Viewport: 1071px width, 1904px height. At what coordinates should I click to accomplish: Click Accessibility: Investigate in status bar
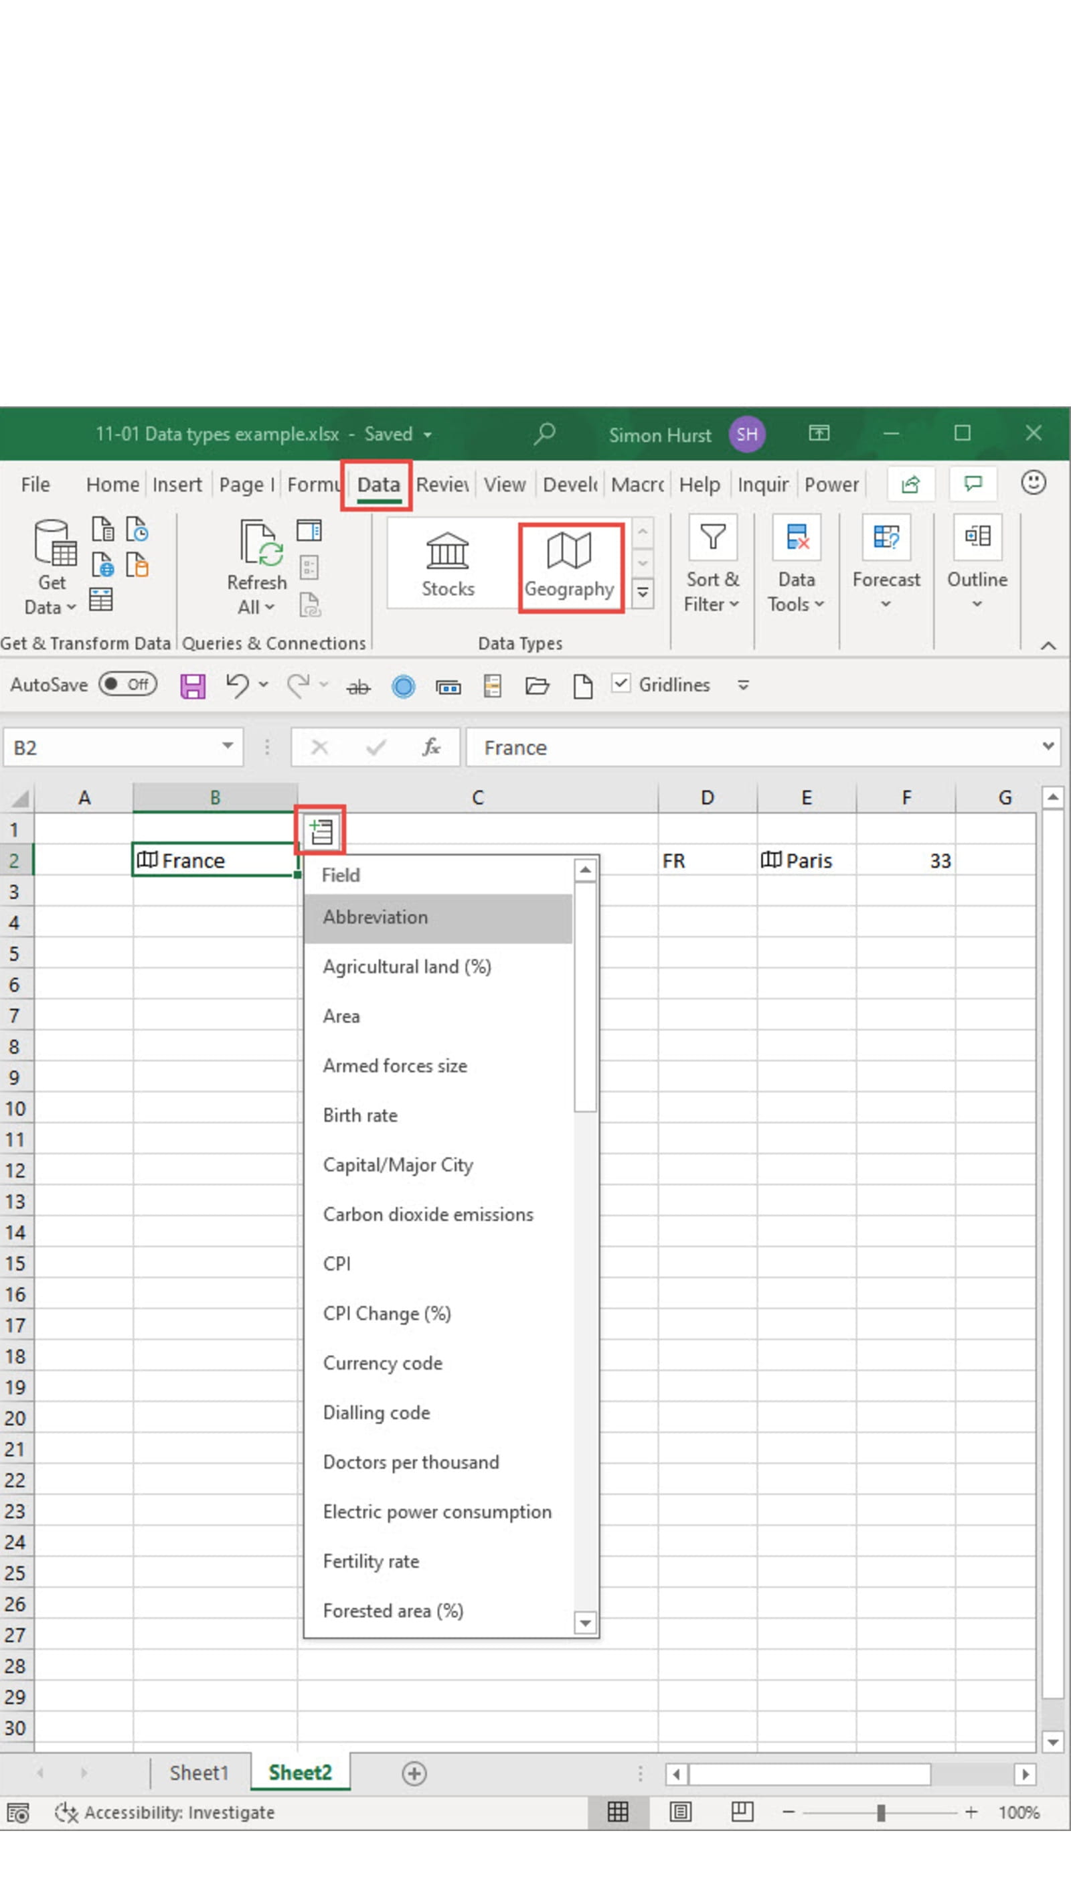tap(165, 1812)
